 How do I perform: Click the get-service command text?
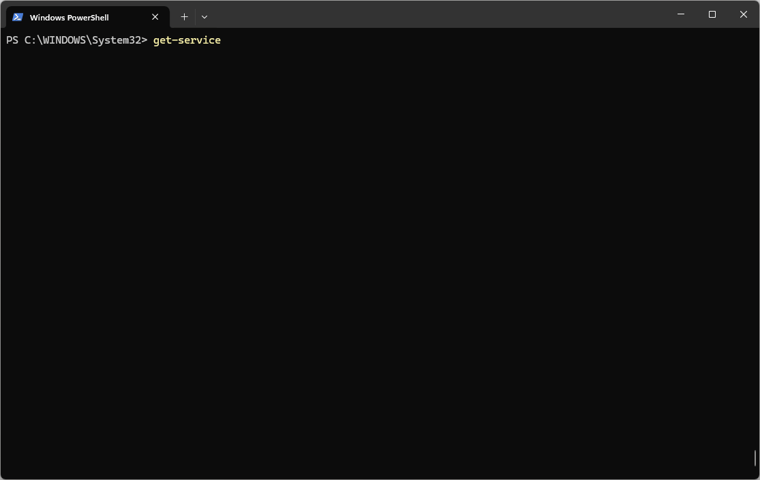pos(187,40)
